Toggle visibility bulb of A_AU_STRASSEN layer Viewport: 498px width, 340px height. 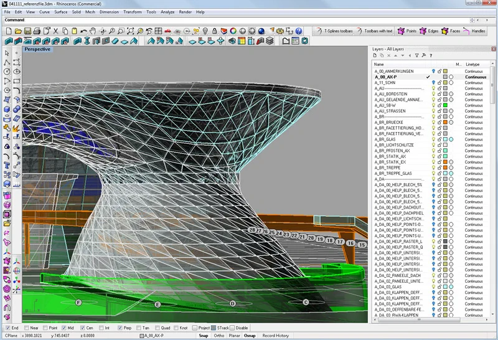pos(433,111)
